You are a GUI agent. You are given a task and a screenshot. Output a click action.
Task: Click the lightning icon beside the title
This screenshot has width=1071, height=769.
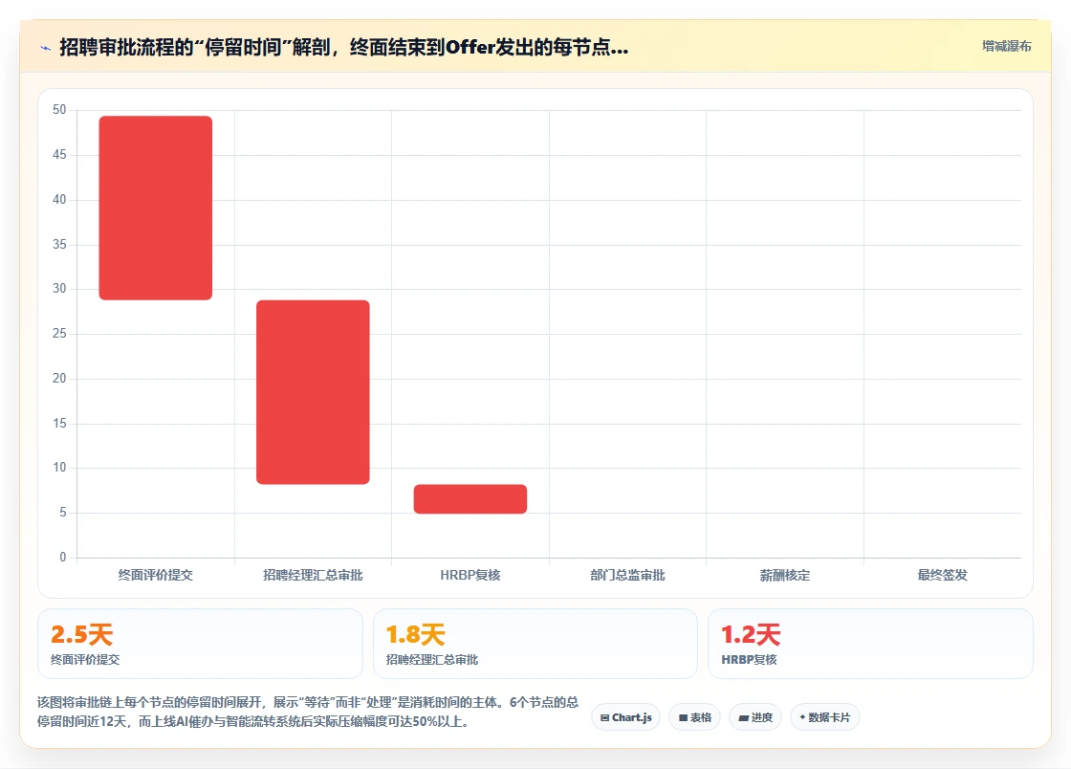(46, 48)
